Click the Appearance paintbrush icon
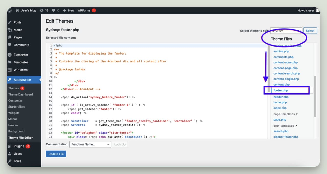 [10, 80]
